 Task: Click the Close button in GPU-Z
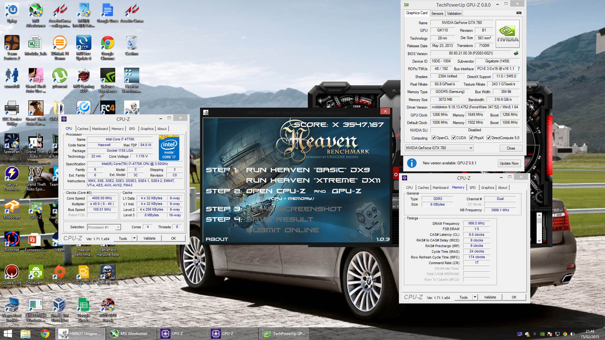511,148
